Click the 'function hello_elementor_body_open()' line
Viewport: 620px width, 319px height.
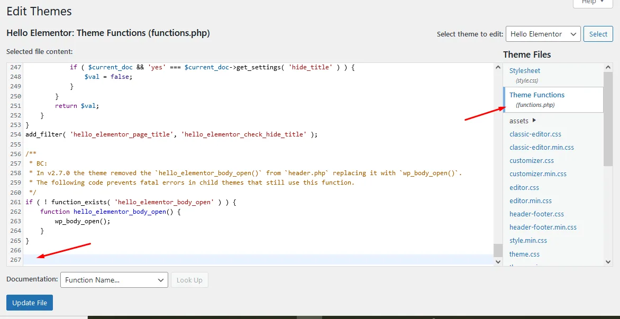tap(111, 212)
